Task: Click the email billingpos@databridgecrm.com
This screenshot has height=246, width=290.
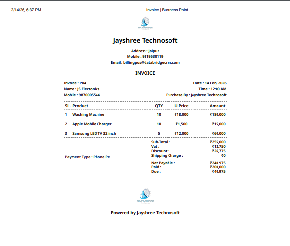Action: tap(151, 63)
